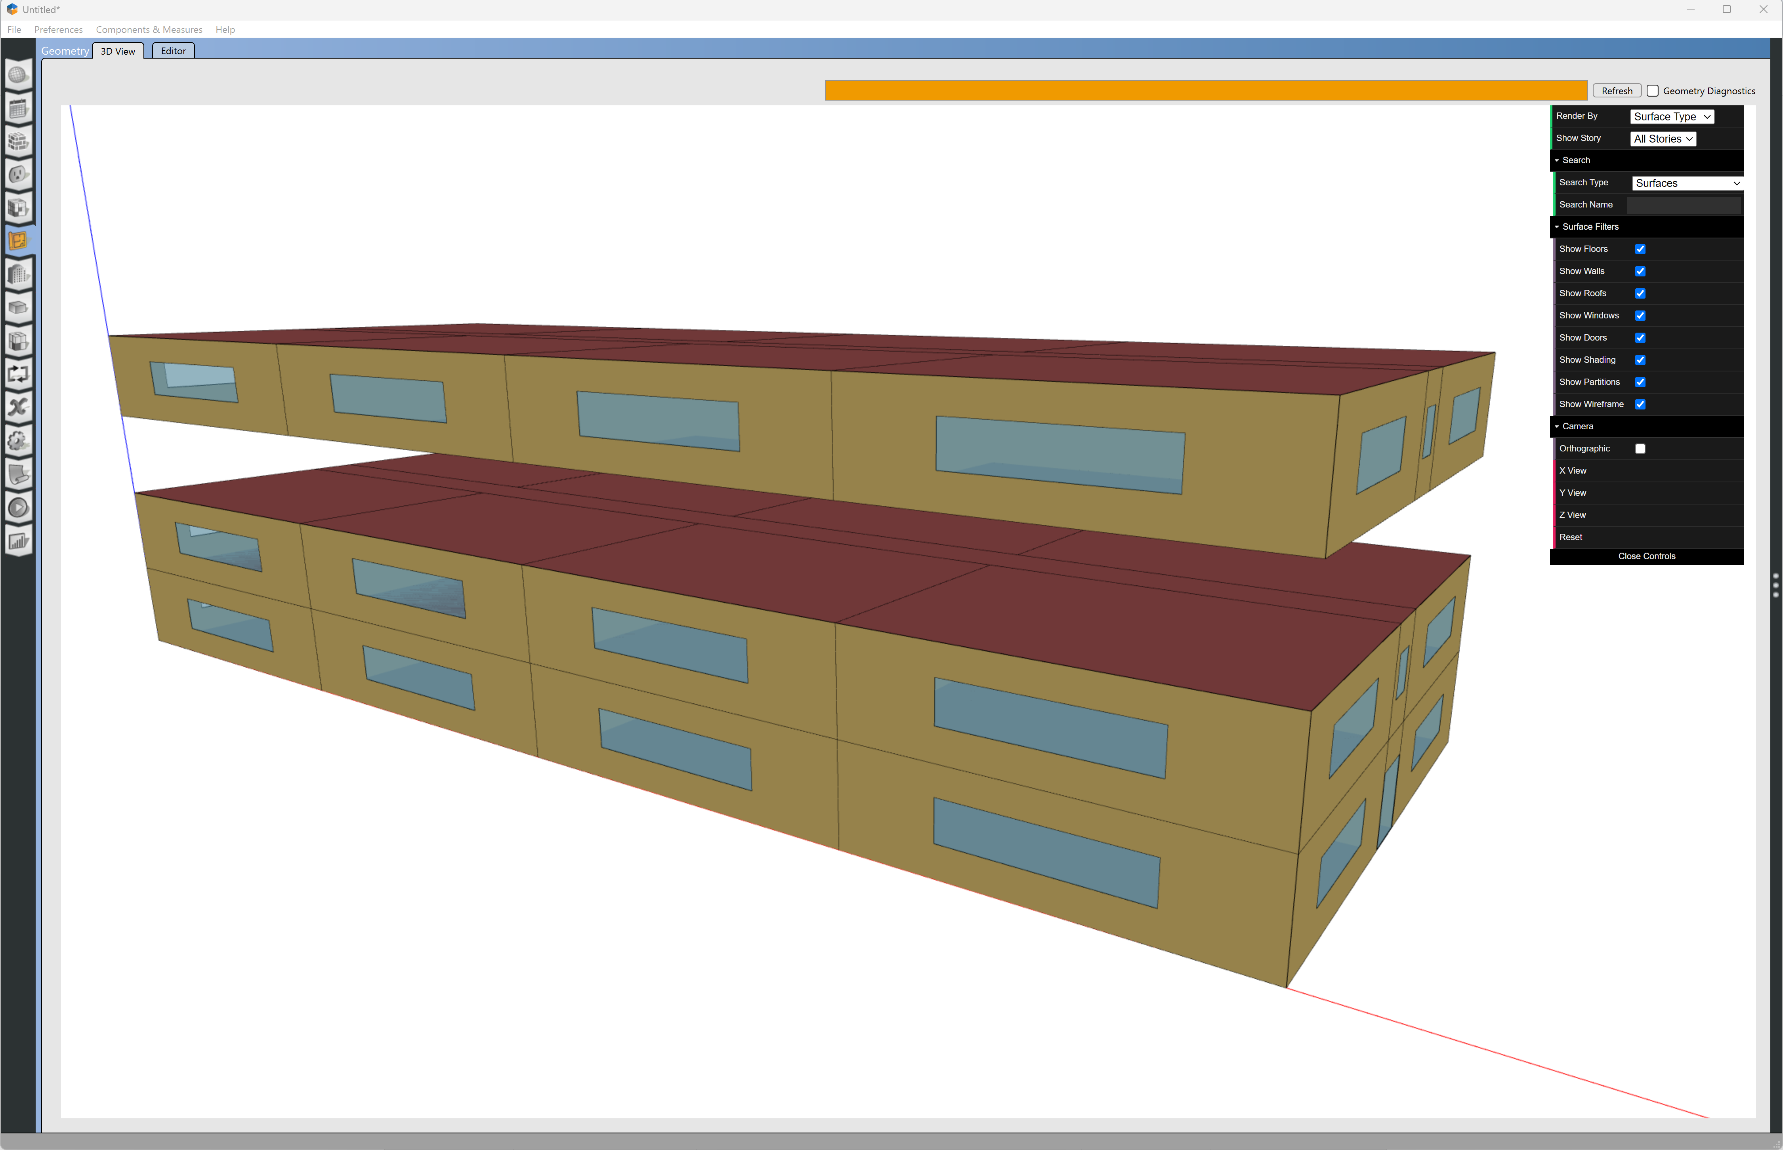Open the Components & Measures menu
This screenshot has height=1150, width=1783.
[x=149, y=30]
